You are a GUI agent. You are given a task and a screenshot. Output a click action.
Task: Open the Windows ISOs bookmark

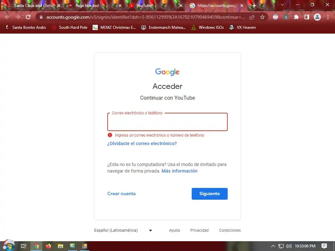click(x=207, y=27)
